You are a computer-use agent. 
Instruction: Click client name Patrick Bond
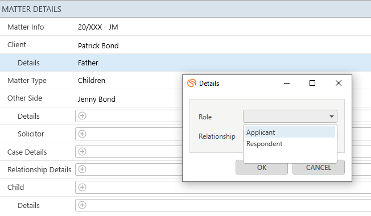[x=98, y=45]
